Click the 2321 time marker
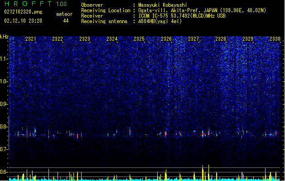 click(x=30, y=38)
